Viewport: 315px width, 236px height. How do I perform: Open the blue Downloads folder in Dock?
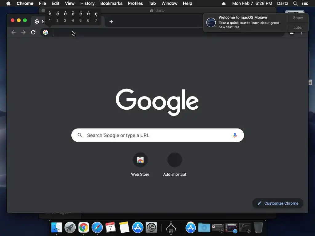(x=204, y=228)
